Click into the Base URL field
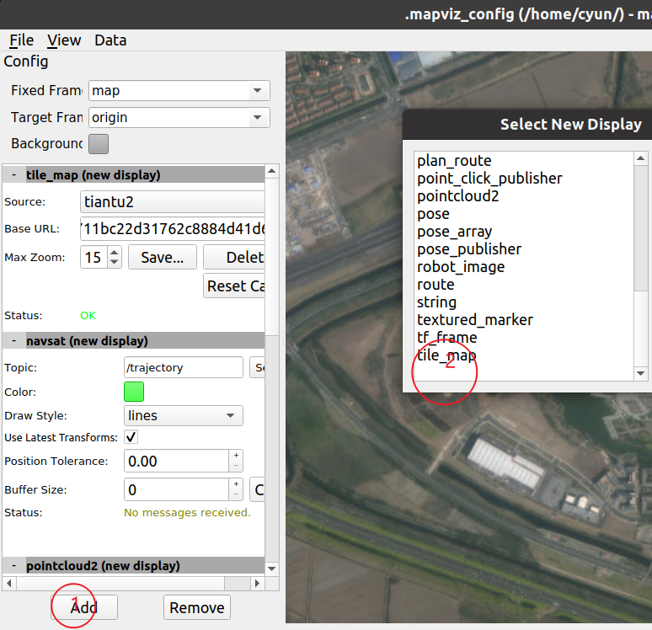Image resolution: width=652 pixels, height=630 pixels. pos(172,229)
